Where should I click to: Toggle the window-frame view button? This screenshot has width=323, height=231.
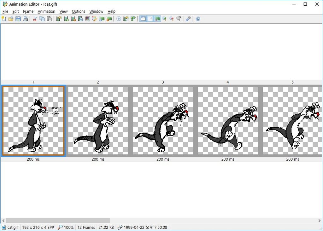pyautogui.click(x=143, y=19)
